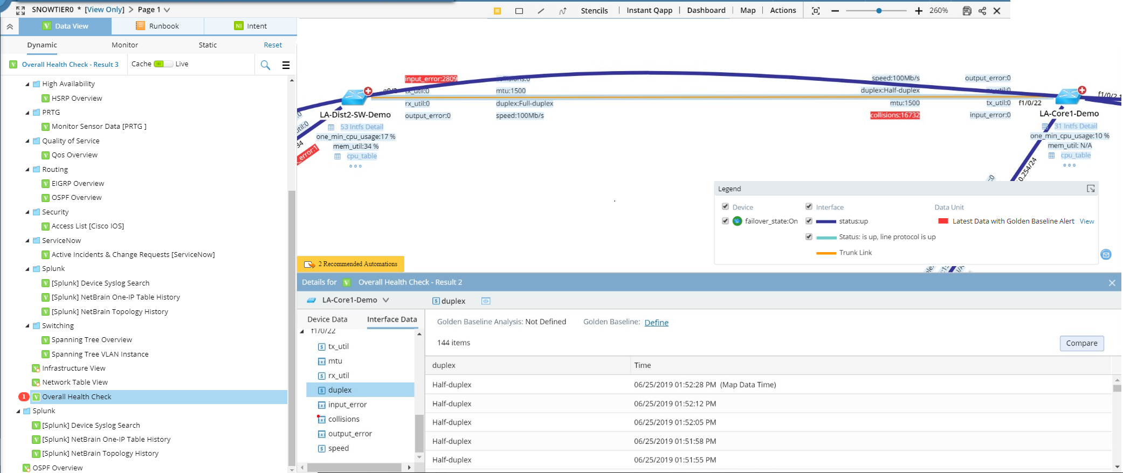This screenshot has height=473, width=1123.
Task: Click the fit-to-screen map icon
Action: point(815,11)
